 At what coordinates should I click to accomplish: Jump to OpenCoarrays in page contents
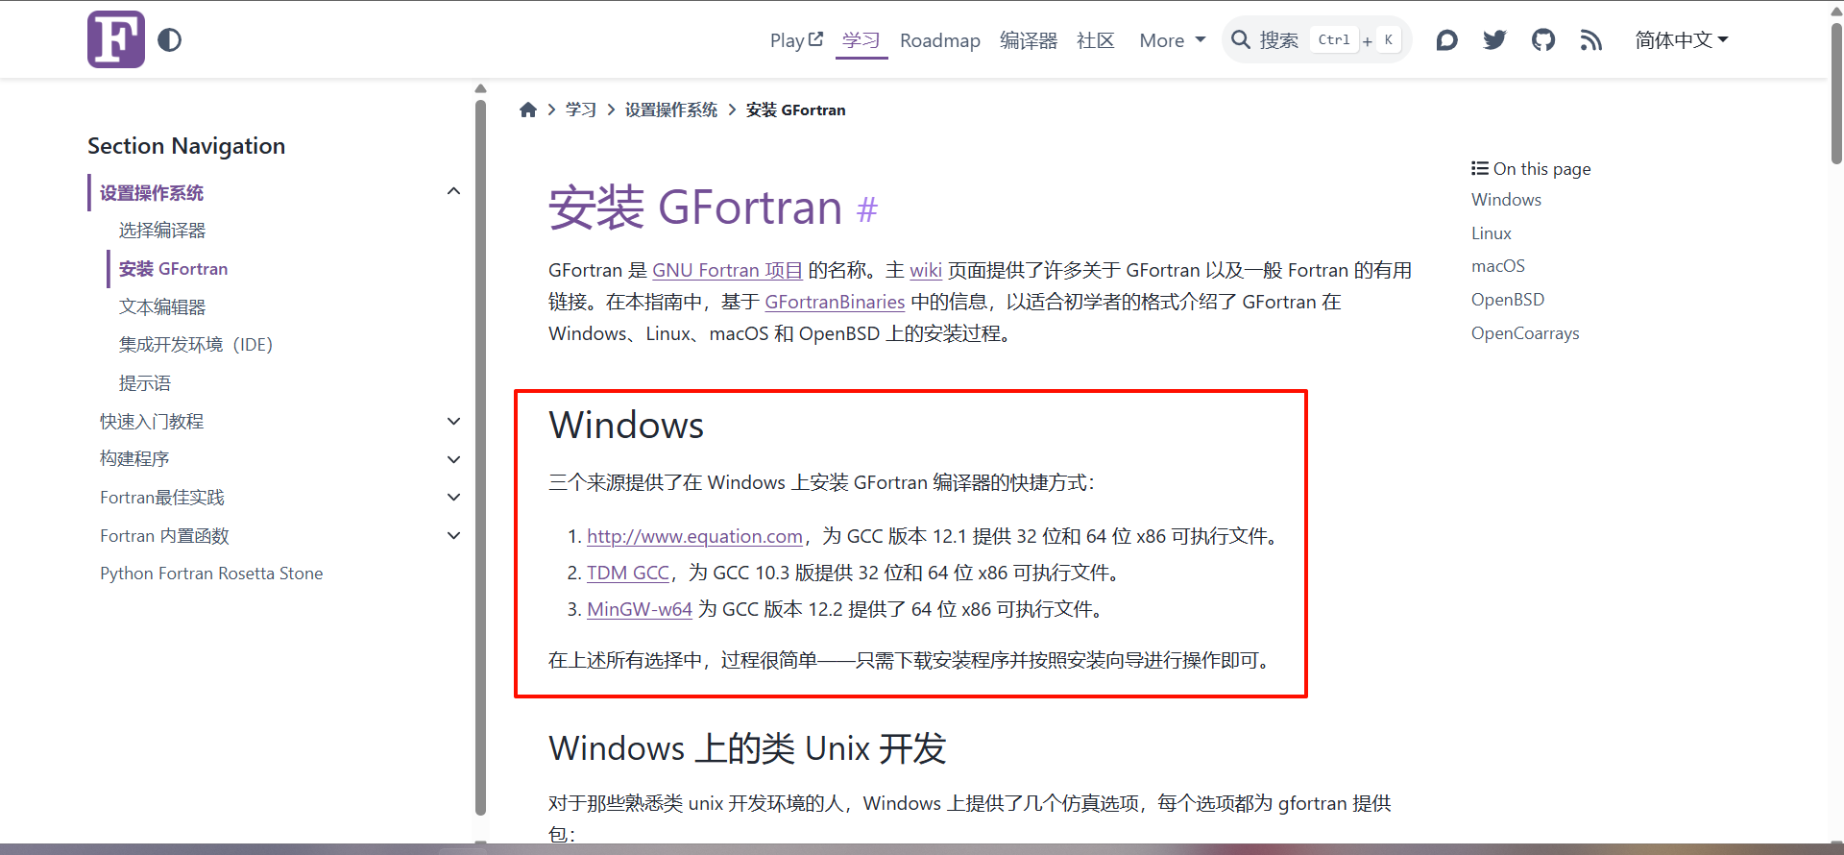(x=1524, y=333)
